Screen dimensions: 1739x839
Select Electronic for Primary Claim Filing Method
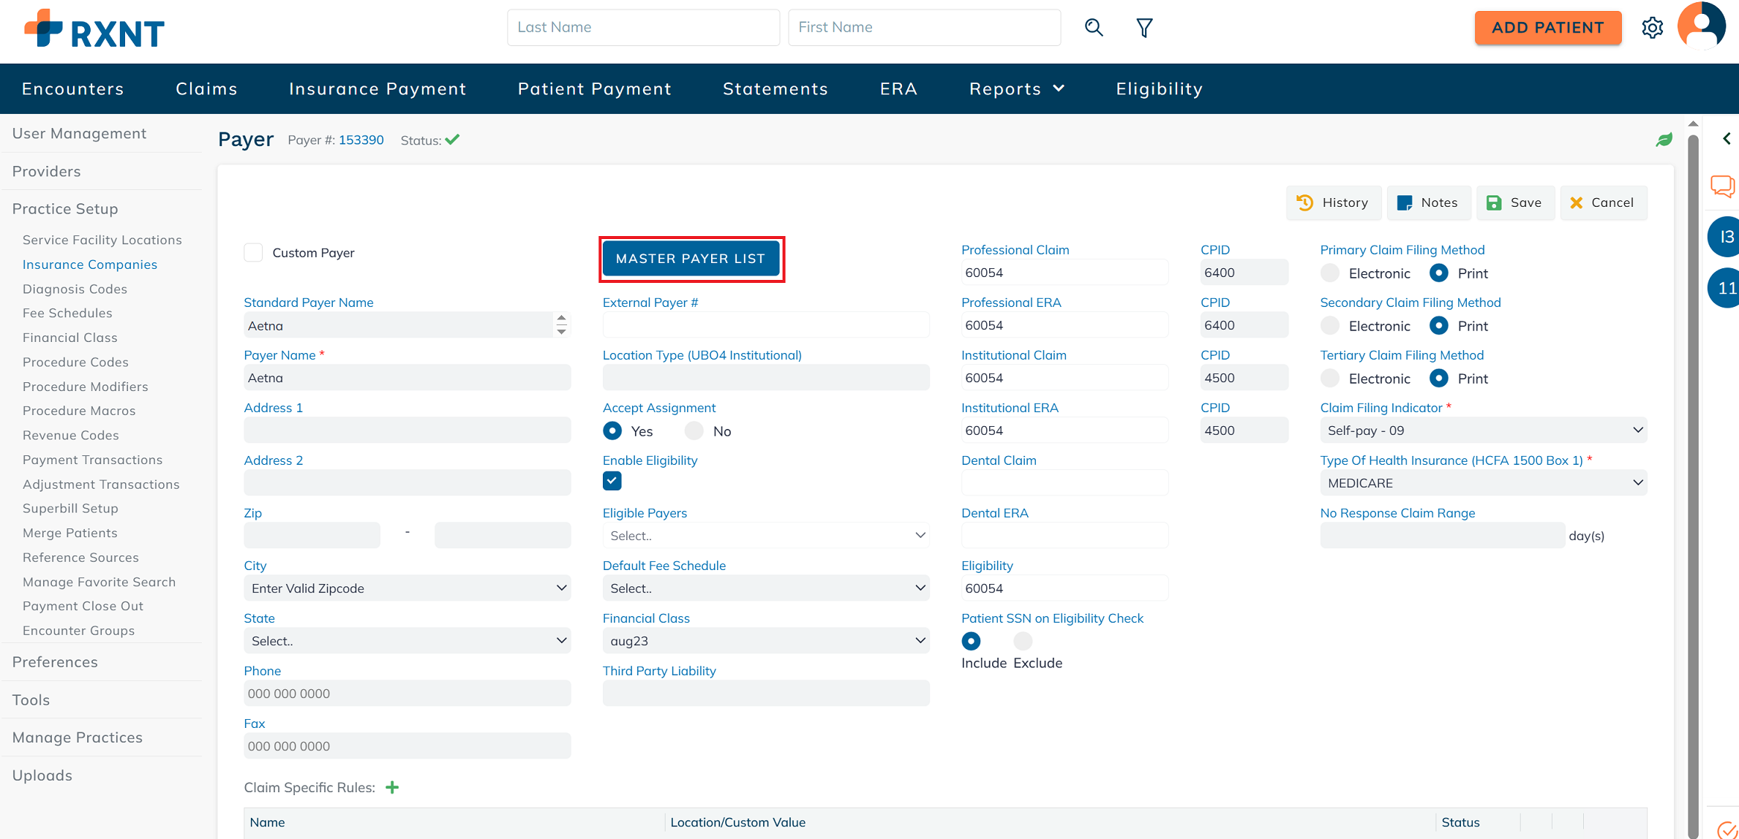[x=1330, y=273]
